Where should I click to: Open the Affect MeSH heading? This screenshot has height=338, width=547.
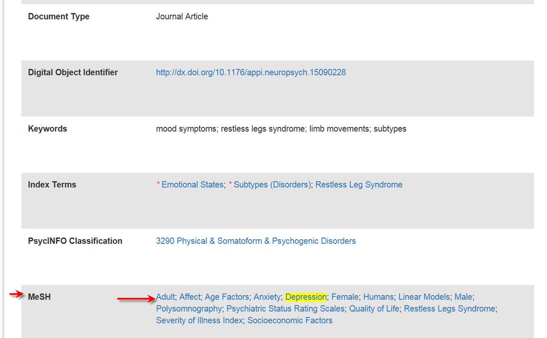pos(189,297)
